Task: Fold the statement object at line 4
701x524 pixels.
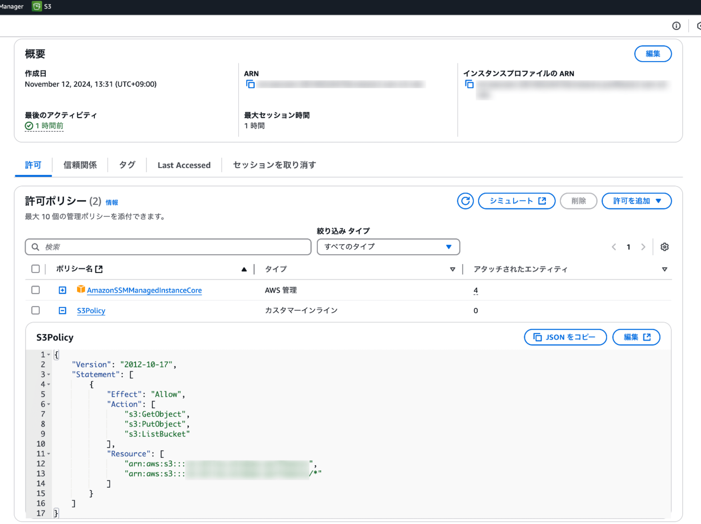Action: [49, 384]
